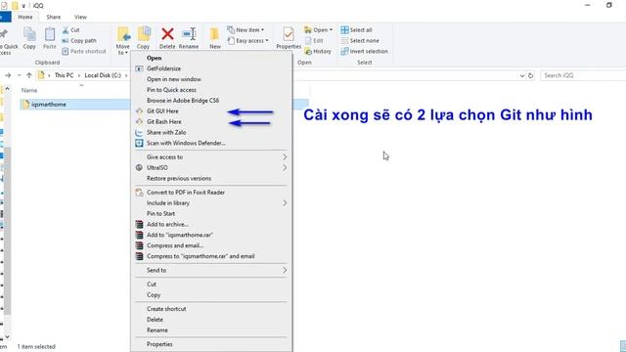Select the iqsmarthome folder

click(x=49, y=105)
